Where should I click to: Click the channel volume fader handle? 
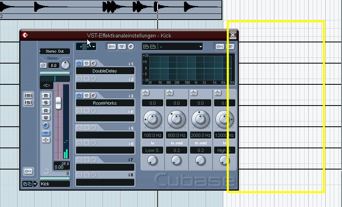coord(59,103)
